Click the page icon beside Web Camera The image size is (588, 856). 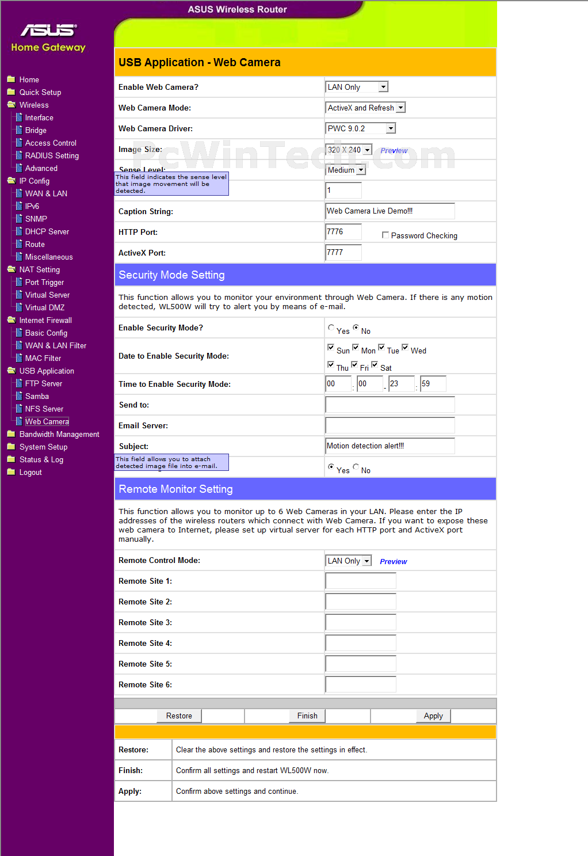click(x=19, y=421)
